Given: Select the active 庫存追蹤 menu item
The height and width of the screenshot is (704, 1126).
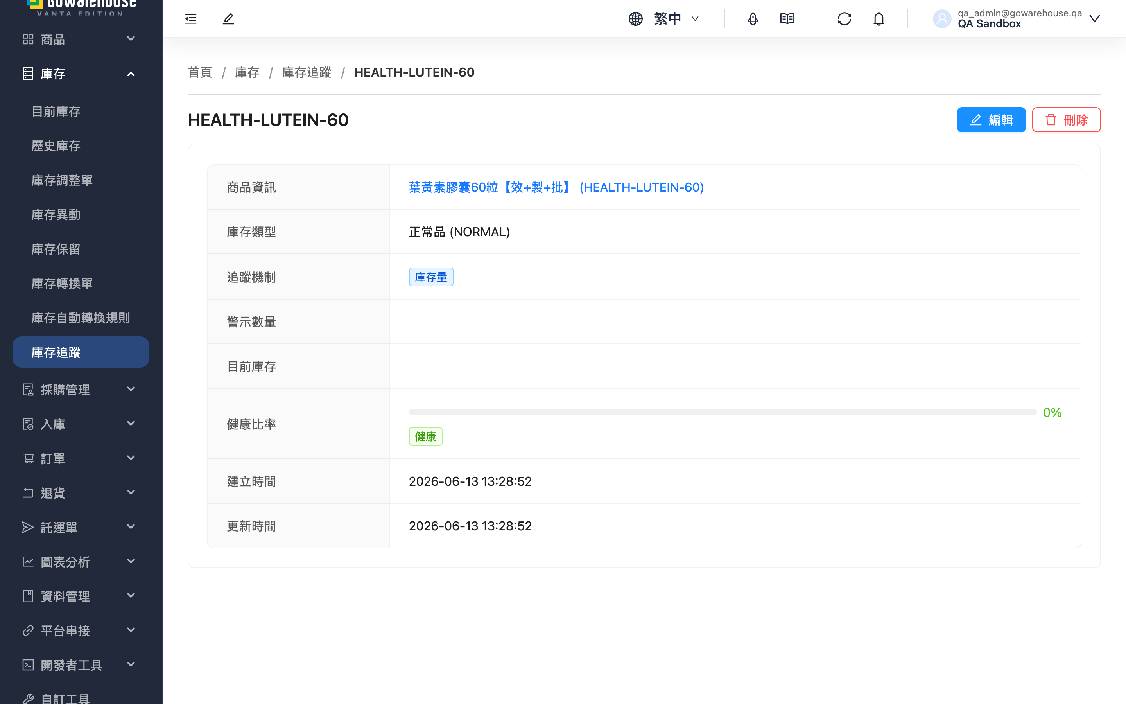Looking at the screenshot, I should [81, 352].
